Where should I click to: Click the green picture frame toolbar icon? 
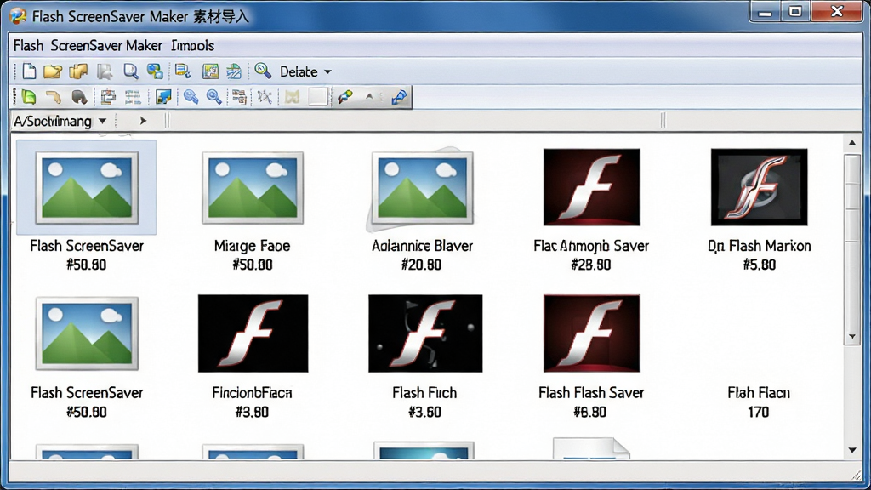[211, 71]
